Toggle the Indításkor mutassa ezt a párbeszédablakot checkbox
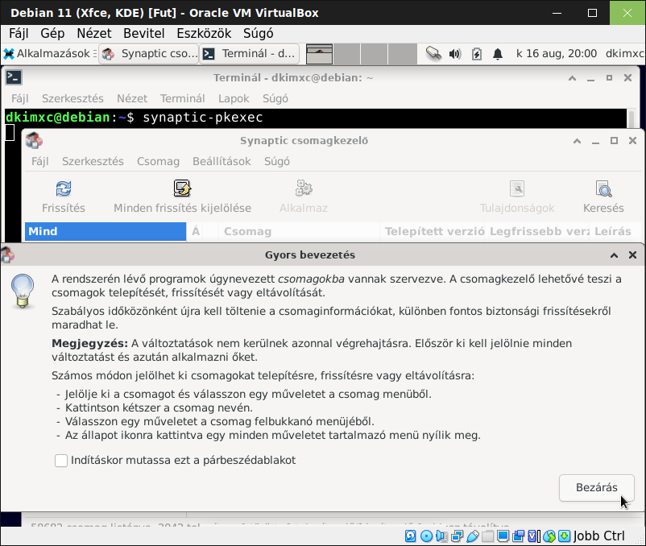Image resolution: width=646 pixels, height=546 pixels. pos(61,461)
